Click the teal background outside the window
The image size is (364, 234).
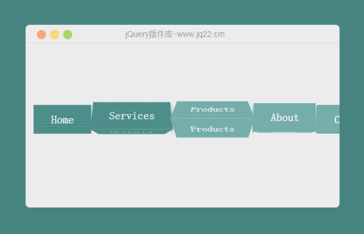(183, 221)
